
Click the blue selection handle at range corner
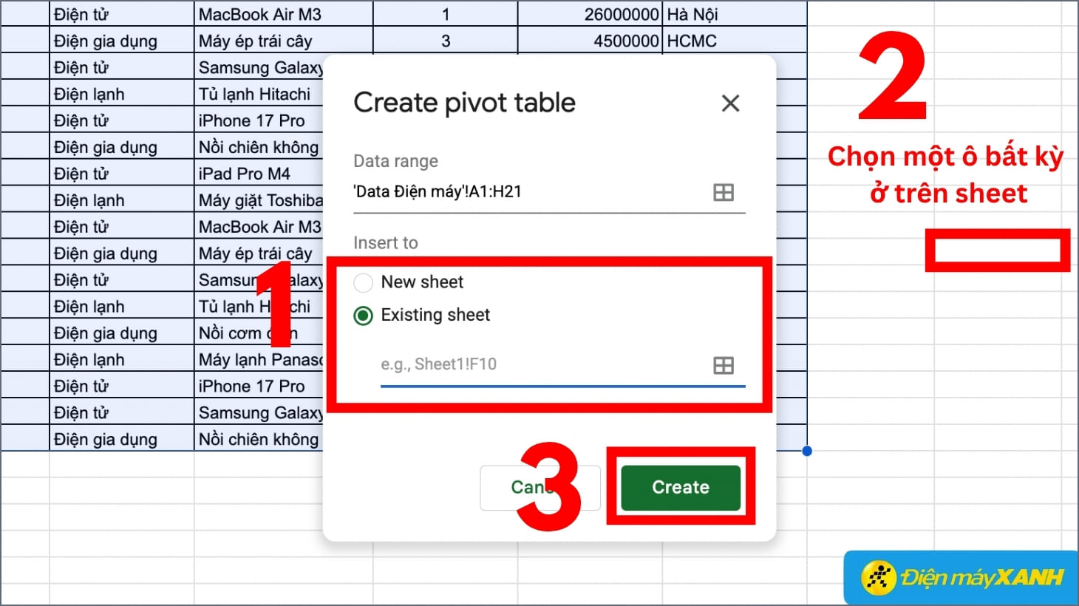click(807, 451)
